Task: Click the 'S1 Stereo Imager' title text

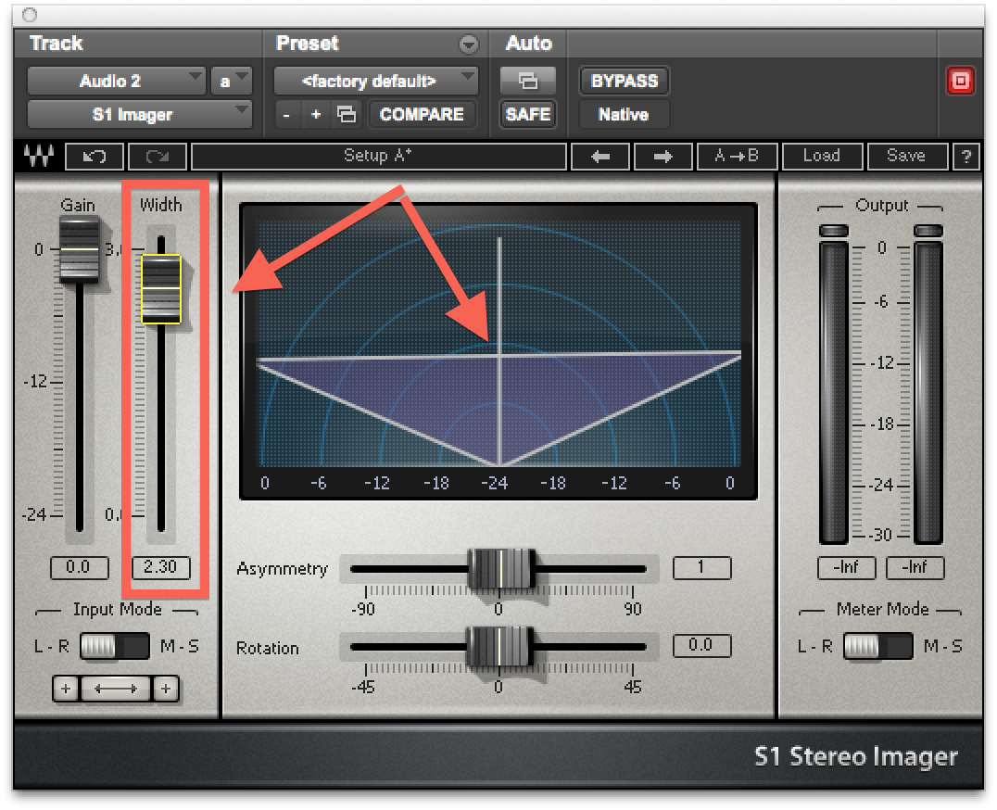Action: pos(856,757)
